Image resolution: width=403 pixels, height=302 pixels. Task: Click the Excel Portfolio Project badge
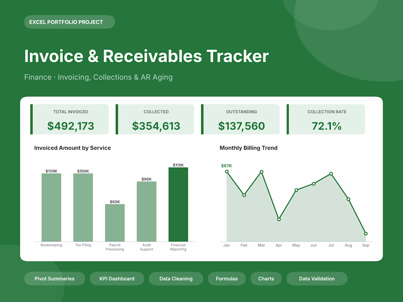coord(69,22)
